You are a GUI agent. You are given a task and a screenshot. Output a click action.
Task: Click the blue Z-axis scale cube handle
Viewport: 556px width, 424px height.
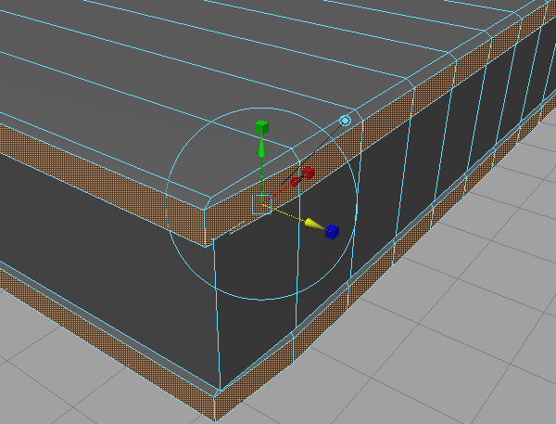pos(332,231)
